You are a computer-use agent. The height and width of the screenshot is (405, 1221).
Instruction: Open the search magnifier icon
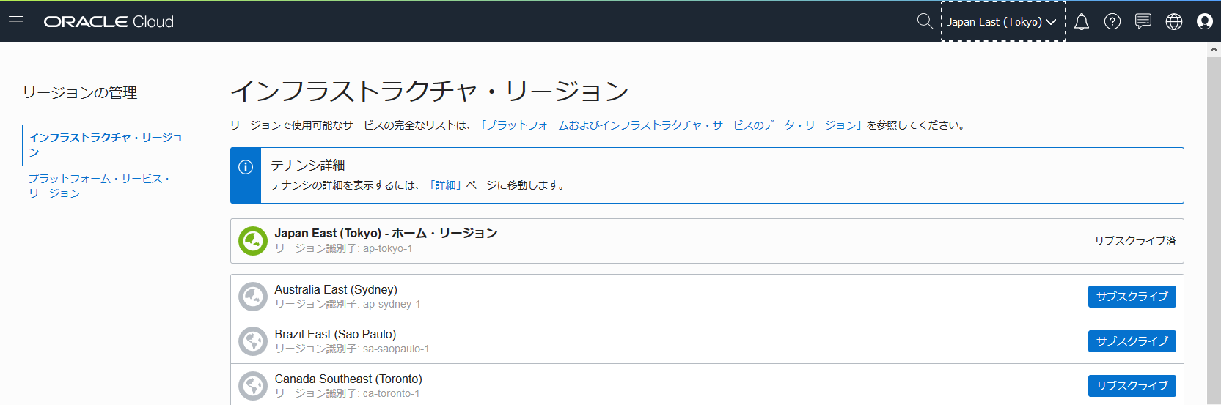(x=925, y=21)
